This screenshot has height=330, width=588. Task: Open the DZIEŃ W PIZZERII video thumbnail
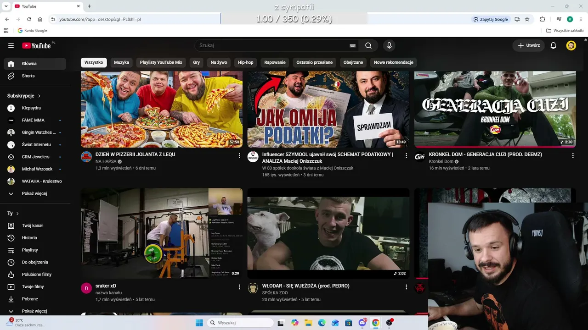click(x=162, y=109)
